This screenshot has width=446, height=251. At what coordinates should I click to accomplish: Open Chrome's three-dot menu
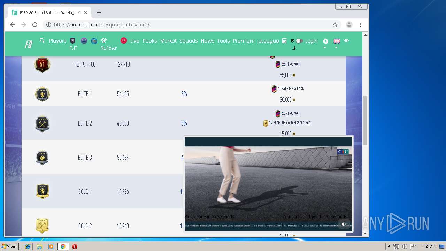(x=360, y=25)
